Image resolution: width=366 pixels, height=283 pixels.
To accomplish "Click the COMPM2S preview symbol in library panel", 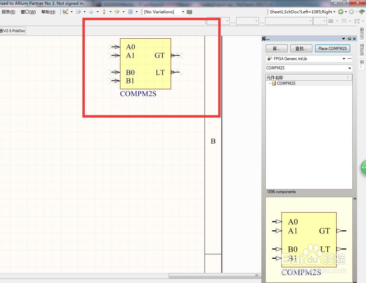I will point(309,240).
